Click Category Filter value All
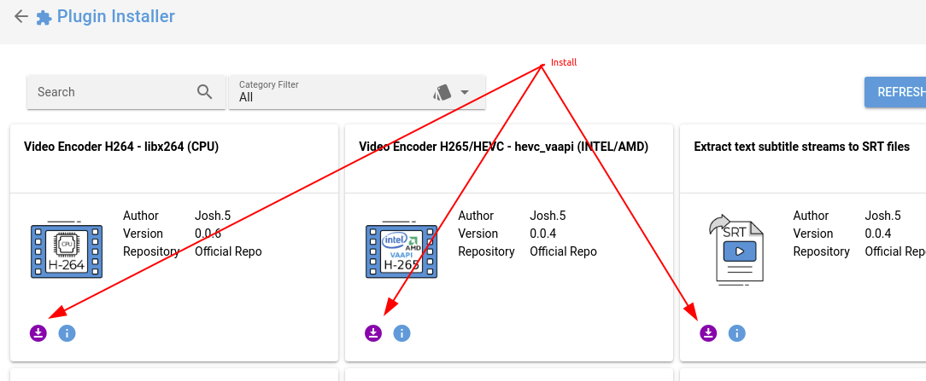Screen dimensions: 926x381 246,98
